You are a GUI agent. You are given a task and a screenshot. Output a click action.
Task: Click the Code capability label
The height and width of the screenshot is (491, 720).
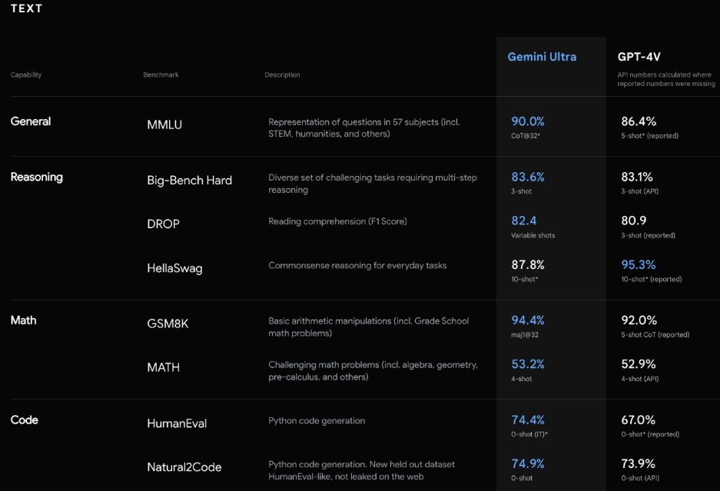tap(25, 420)
